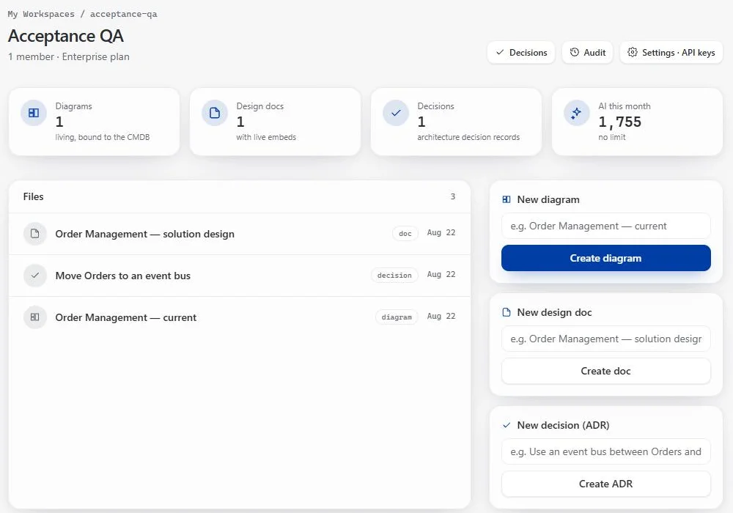
Task: Click the decision type tag
Action: pyautogui.click(x=394, y=276)
